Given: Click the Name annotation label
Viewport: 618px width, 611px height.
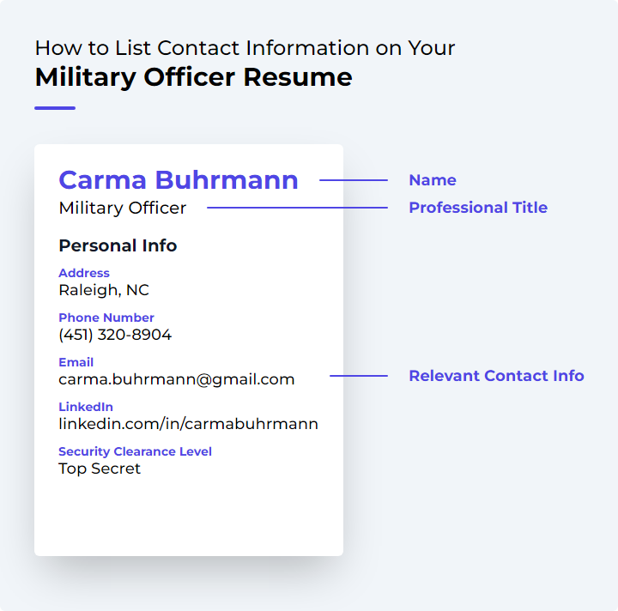Looking at the screenshot, I should 433,180.
